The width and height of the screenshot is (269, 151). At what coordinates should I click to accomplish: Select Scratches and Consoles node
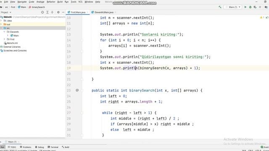(x=13, y=50)
